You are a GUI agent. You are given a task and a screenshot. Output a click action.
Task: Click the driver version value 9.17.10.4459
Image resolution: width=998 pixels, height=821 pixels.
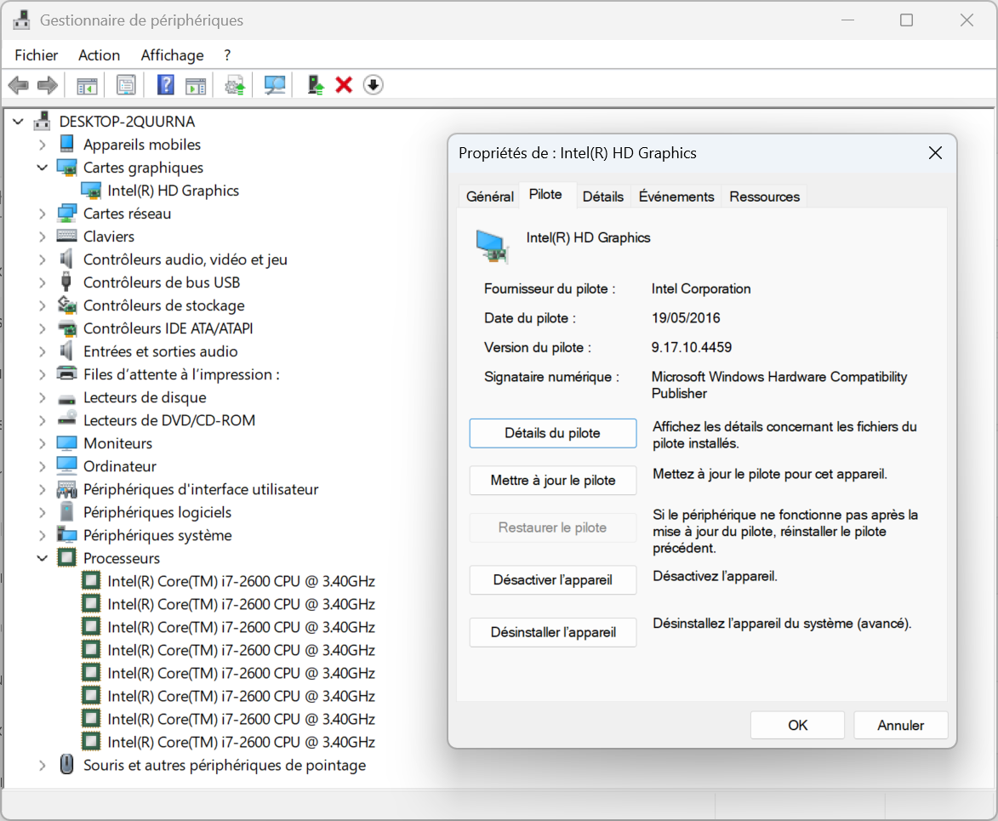coord(691,347)
